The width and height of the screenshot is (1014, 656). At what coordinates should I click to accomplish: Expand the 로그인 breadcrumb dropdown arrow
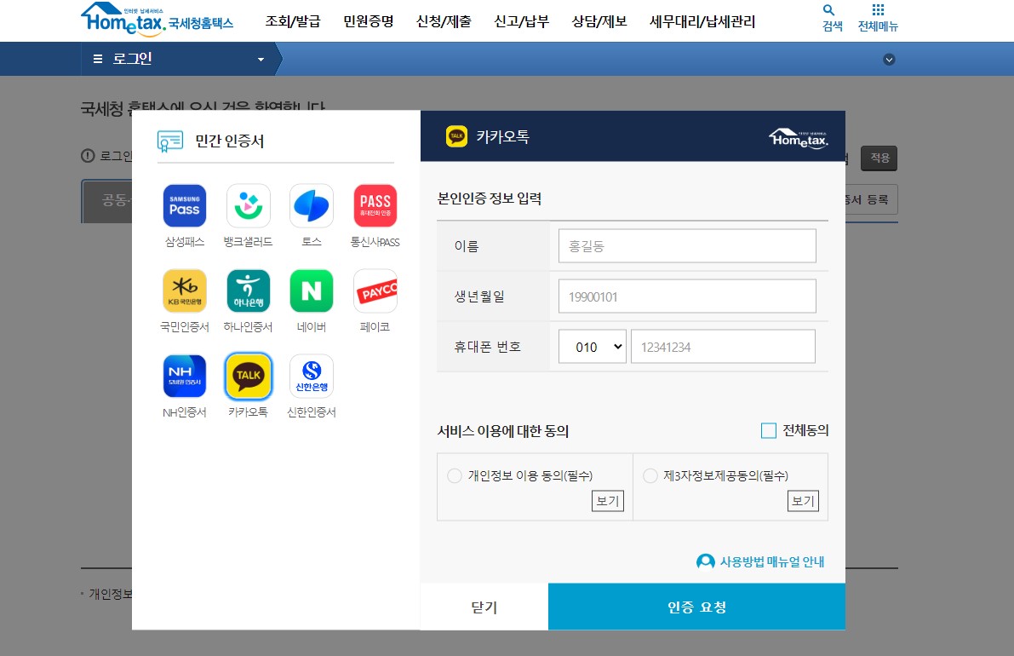261,60
